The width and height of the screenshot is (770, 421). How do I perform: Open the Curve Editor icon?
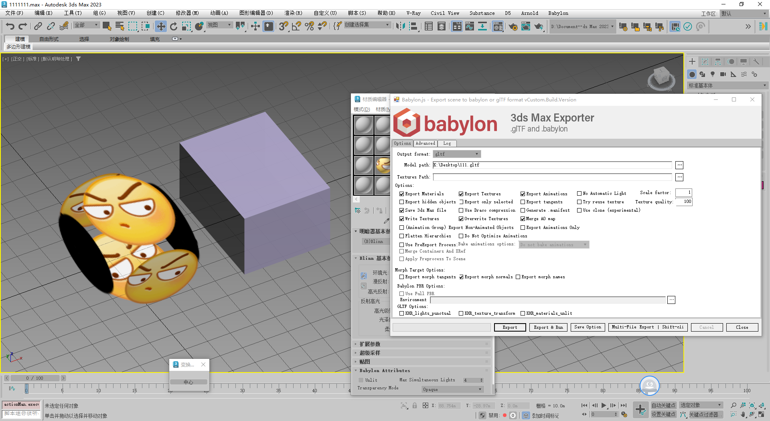(x=470, y=26)
